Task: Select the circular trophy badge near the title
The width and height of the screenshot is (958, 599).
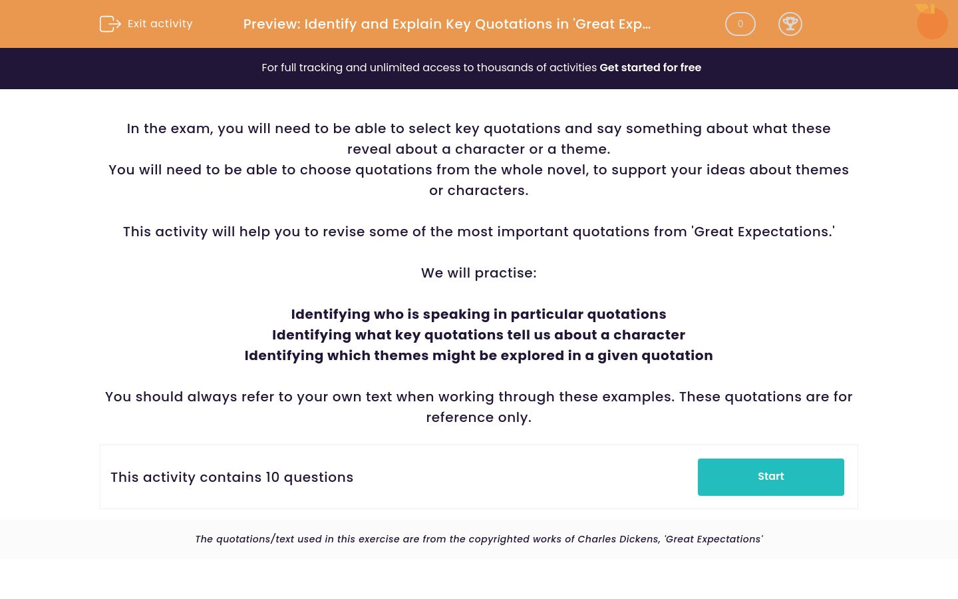Action: 790,24
